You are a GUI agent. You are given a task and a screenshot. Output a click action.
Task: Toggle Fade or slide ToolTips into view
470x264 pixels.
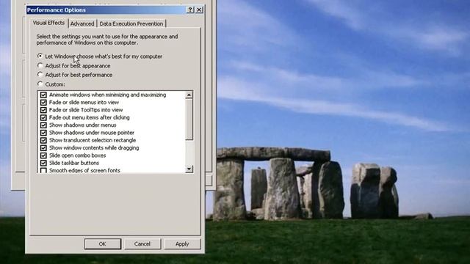pos(43,110)
